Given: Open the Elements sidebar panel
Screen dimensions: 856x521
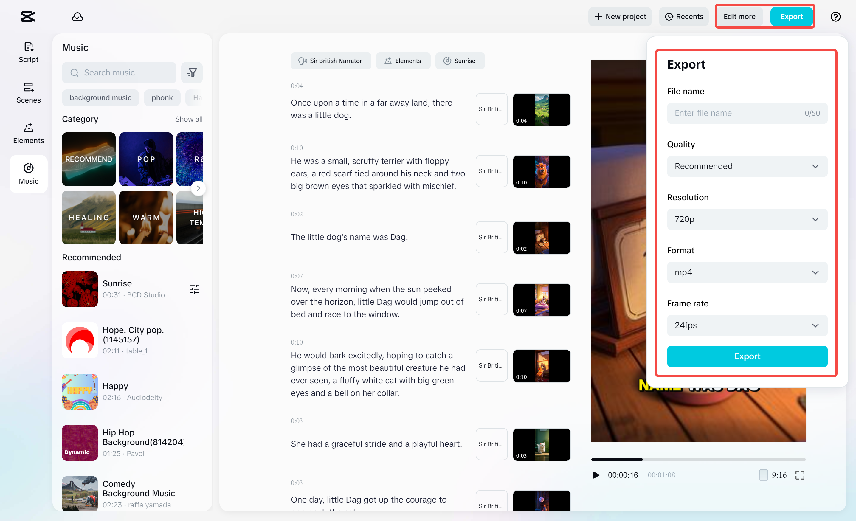Looking at the screenshot, I should (29, 133).
